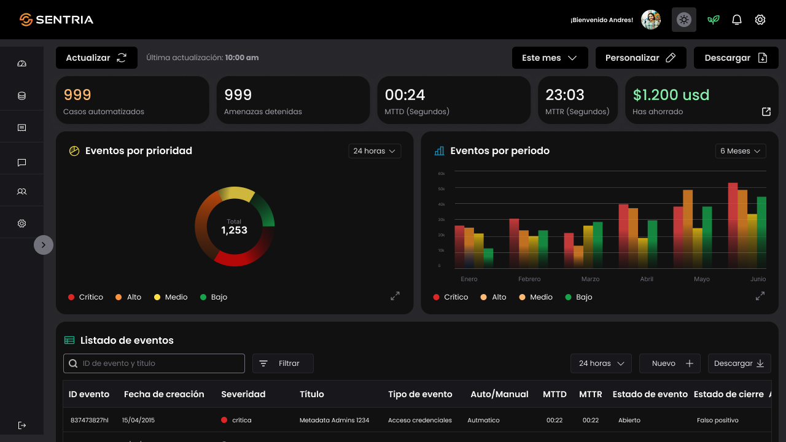The height and width of the screenshot is (442, 786).
Task: Click the Personalizar button
Action: point(641,58)
